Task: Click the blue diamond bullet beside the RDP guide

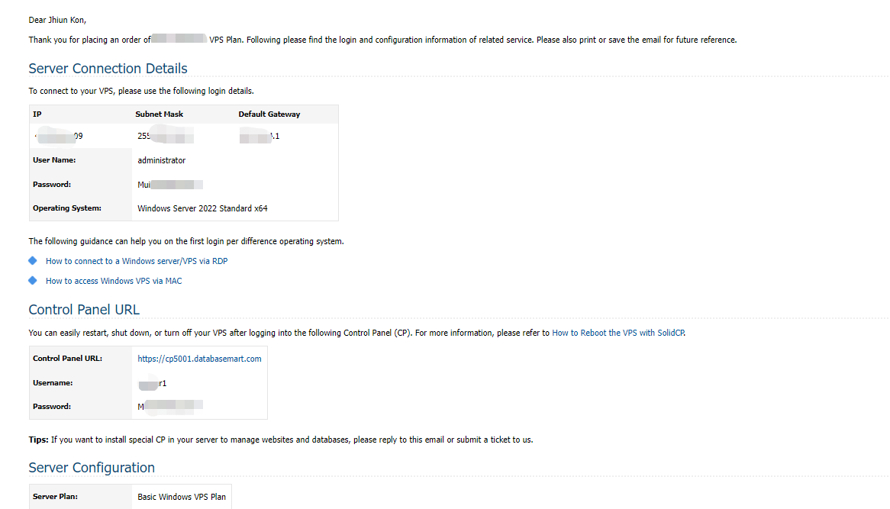Action: pos(33,261)
